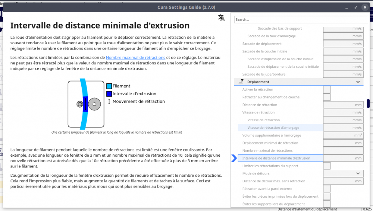Image resolution: width=373 pixels, height=211 pixels.
Task: Click the Nombre maximal de rétractions value field
Action: [x=343, y=150]
